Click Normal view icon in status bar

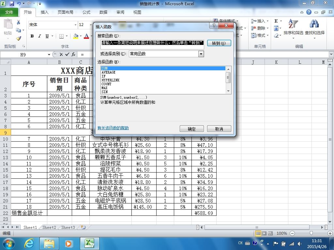point(258,233)
